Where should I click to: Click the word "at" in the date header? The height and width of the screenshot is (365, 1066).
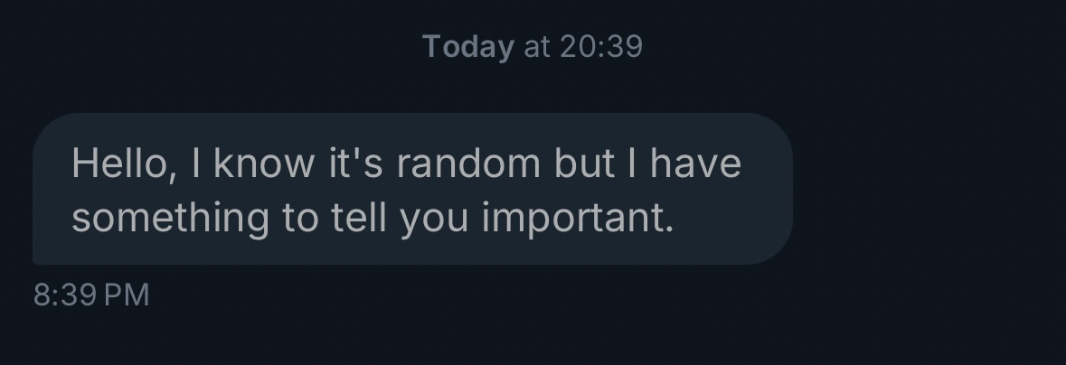point(536,46)
